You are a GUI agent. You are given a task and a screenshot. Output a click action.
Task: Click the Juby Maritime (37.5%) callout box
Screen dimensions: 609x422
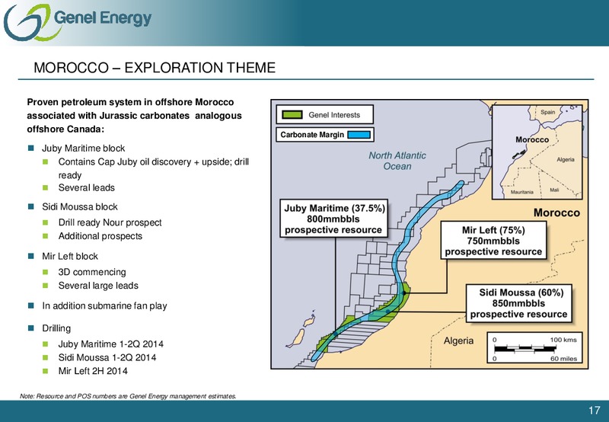click(x=334, y=219)
